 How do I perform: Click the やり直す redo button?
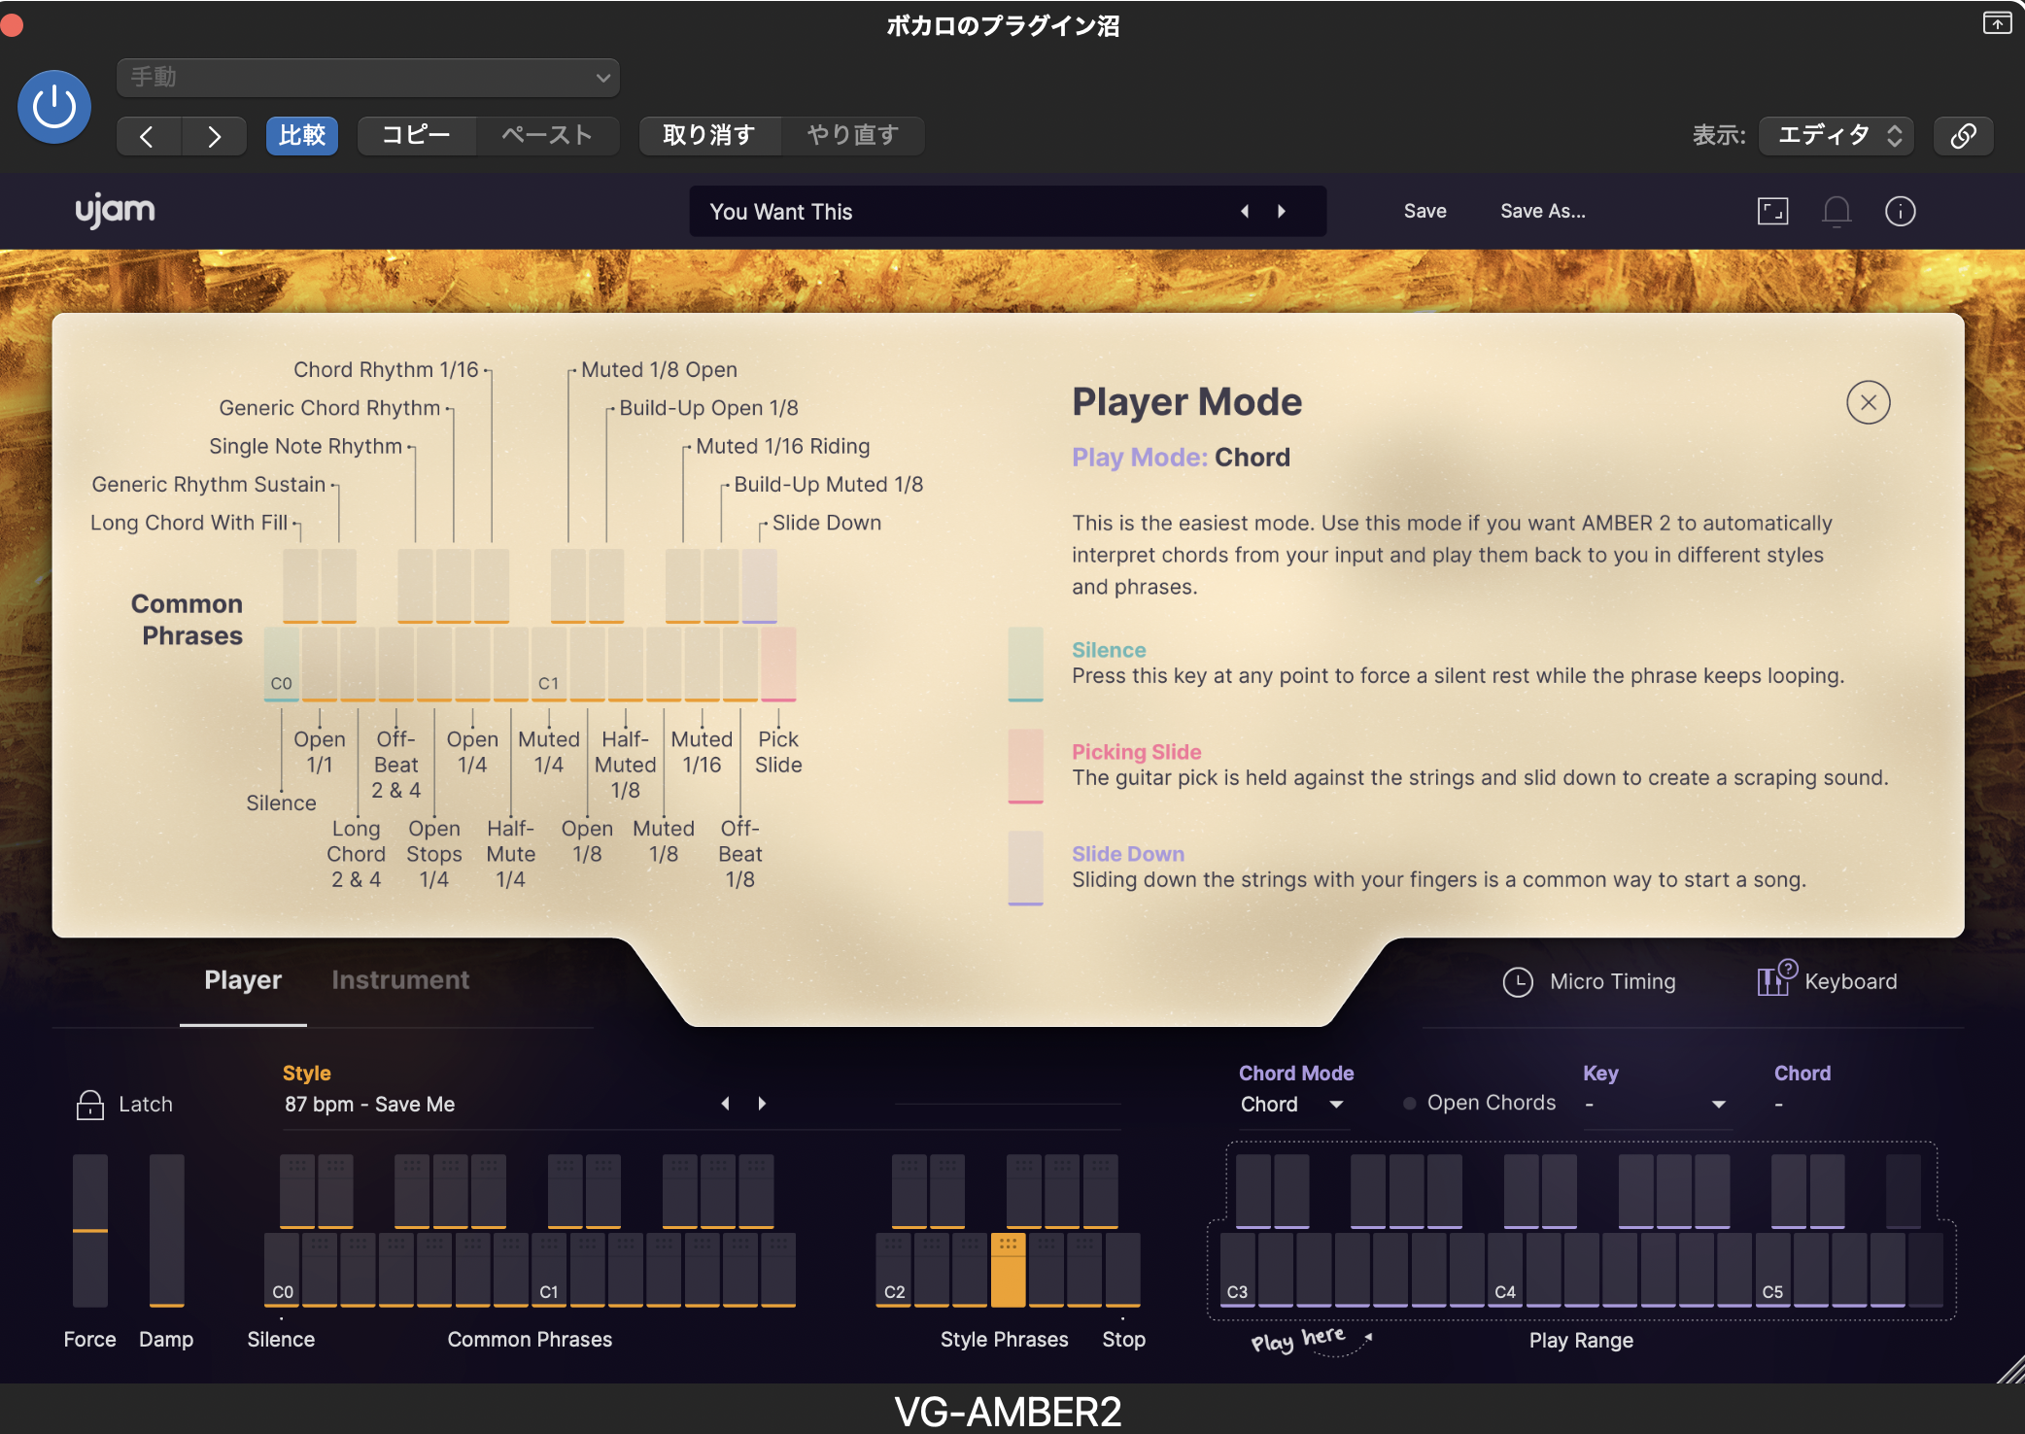tap(852, 135)
